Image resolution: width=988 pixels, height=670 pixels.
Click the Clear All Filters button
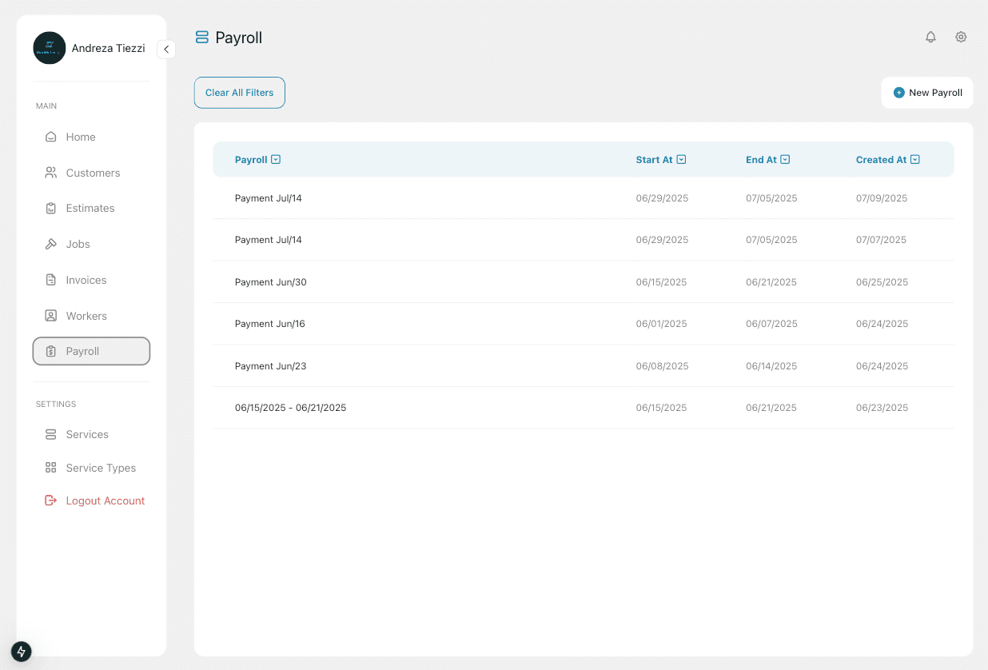pyautogui.click(x=239, y=93)
